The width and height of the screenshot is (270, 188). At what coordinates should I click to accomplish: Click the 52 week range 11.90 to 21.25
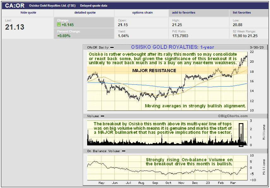tap(245, 36)
